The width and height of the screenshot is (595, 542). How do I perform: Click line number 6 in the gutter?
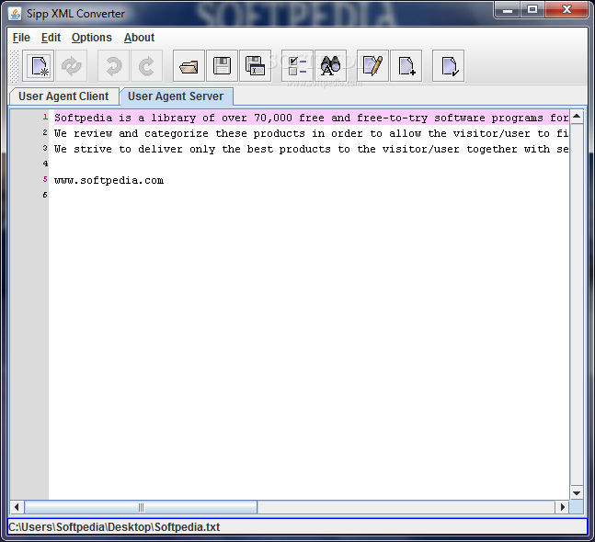tap(45, 195)
